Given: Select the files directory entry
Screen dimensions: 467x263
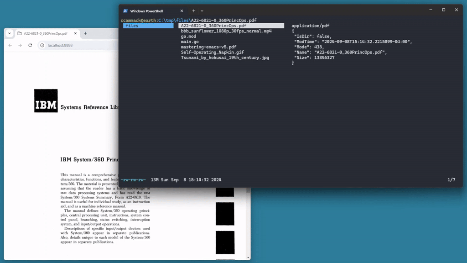Looking at the screenshot, I should (x=148, y=26).
